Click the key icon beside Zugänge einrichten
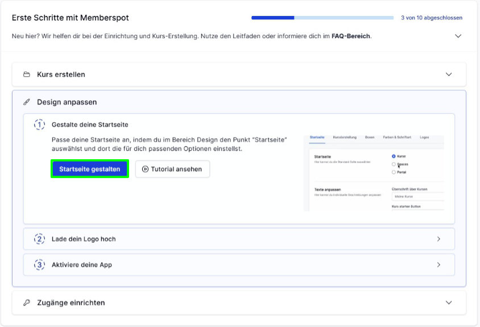This screenshot has height=327, width=480. (27, 303)
